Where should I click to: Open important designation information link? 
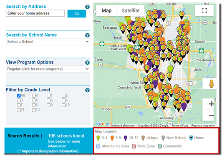(x=48, y=151)
